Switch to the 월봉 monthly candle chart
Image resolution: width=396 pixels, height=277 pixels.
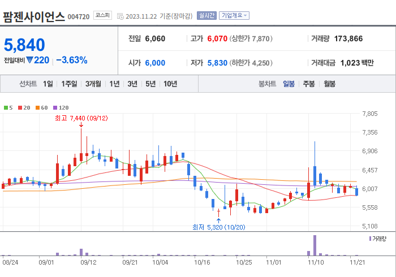click(x=330, y=84)
